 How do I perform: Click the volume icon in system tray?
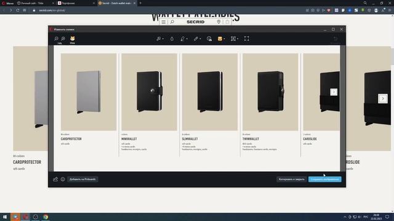pyautogui.click(x=360, y=217)
